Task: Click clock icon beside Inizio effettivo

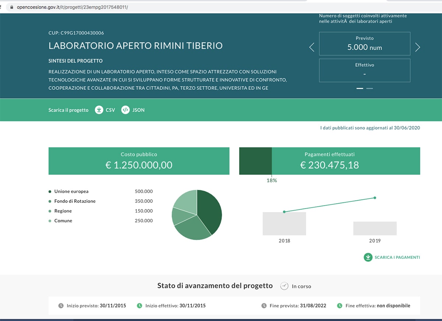Action: pyautogui.click(x=139, y=306)
